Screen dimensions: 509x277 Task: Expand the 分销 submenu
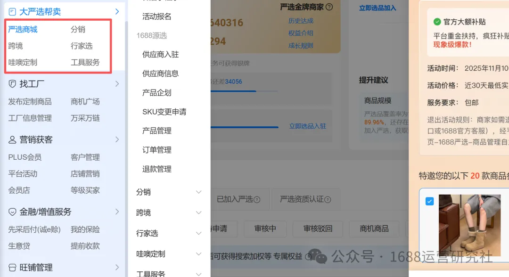pyautogui.click(x=199, y=193)
